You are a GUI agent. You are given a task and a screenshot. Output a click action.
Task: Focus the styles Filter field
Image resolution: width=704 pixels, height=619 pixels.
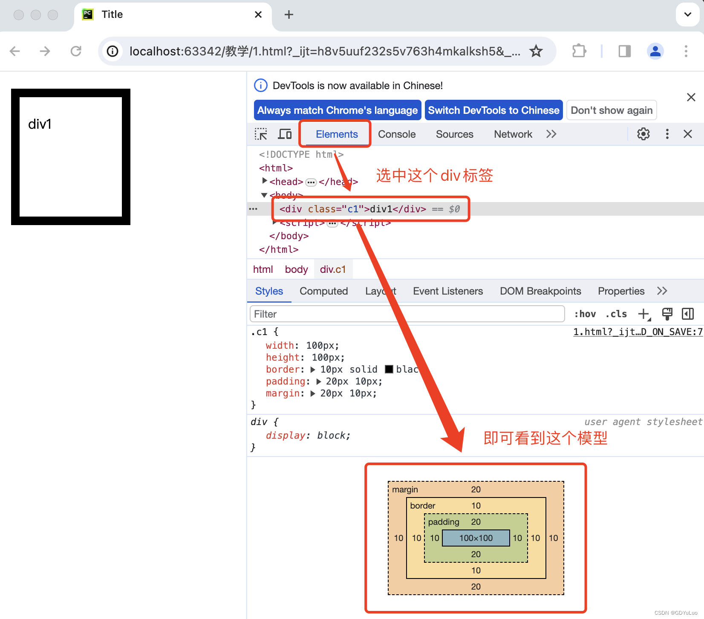pyautogui.click(x=407, y=314)
